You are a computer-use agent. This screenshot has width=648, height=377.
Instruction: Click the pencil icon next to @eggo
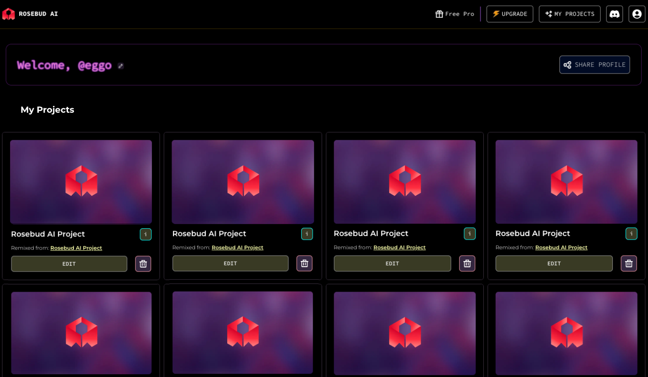pyautogui.click(x=120, y=66)
